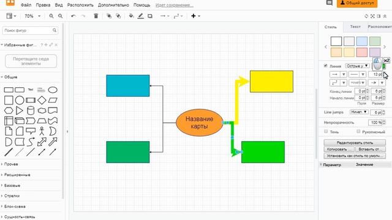Image resolution: width=392 pixels, height=220 pixels.
Task: Select the cloud shape in General palette
Action: point(42,111)
